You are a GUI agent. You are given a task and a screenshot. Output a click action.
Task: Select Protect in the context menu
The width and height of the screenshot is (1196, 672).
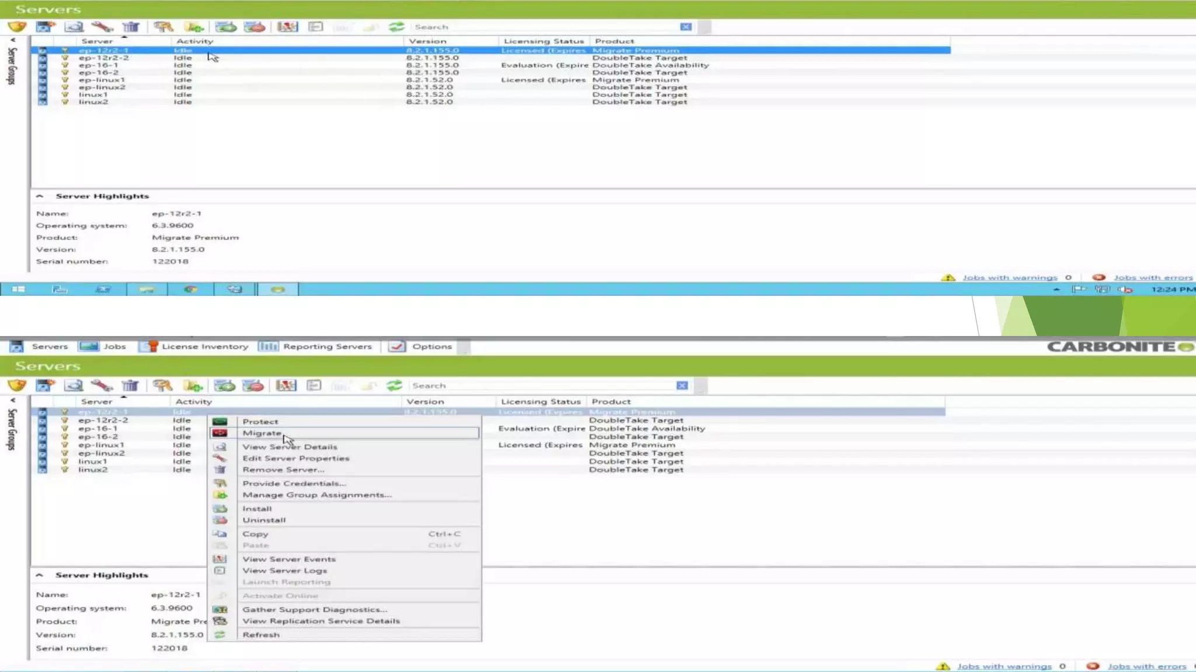pyautogui.click(x=260, y=421)
